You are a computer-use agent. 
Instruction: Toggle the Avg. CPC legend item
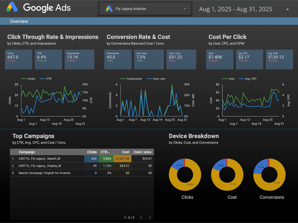[x=248, y=79]
